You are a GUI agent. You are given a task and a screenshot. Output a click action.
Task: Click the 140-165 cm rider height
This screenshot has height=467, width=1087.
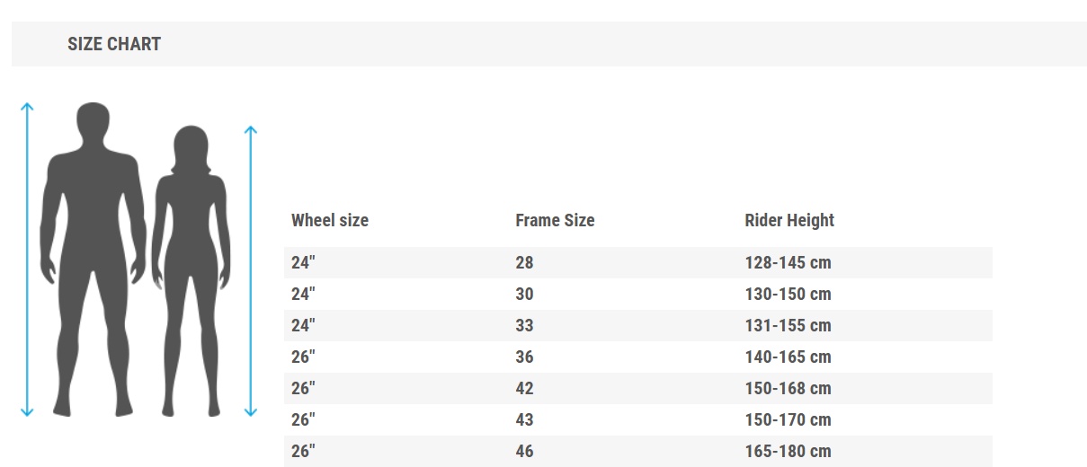788,357
